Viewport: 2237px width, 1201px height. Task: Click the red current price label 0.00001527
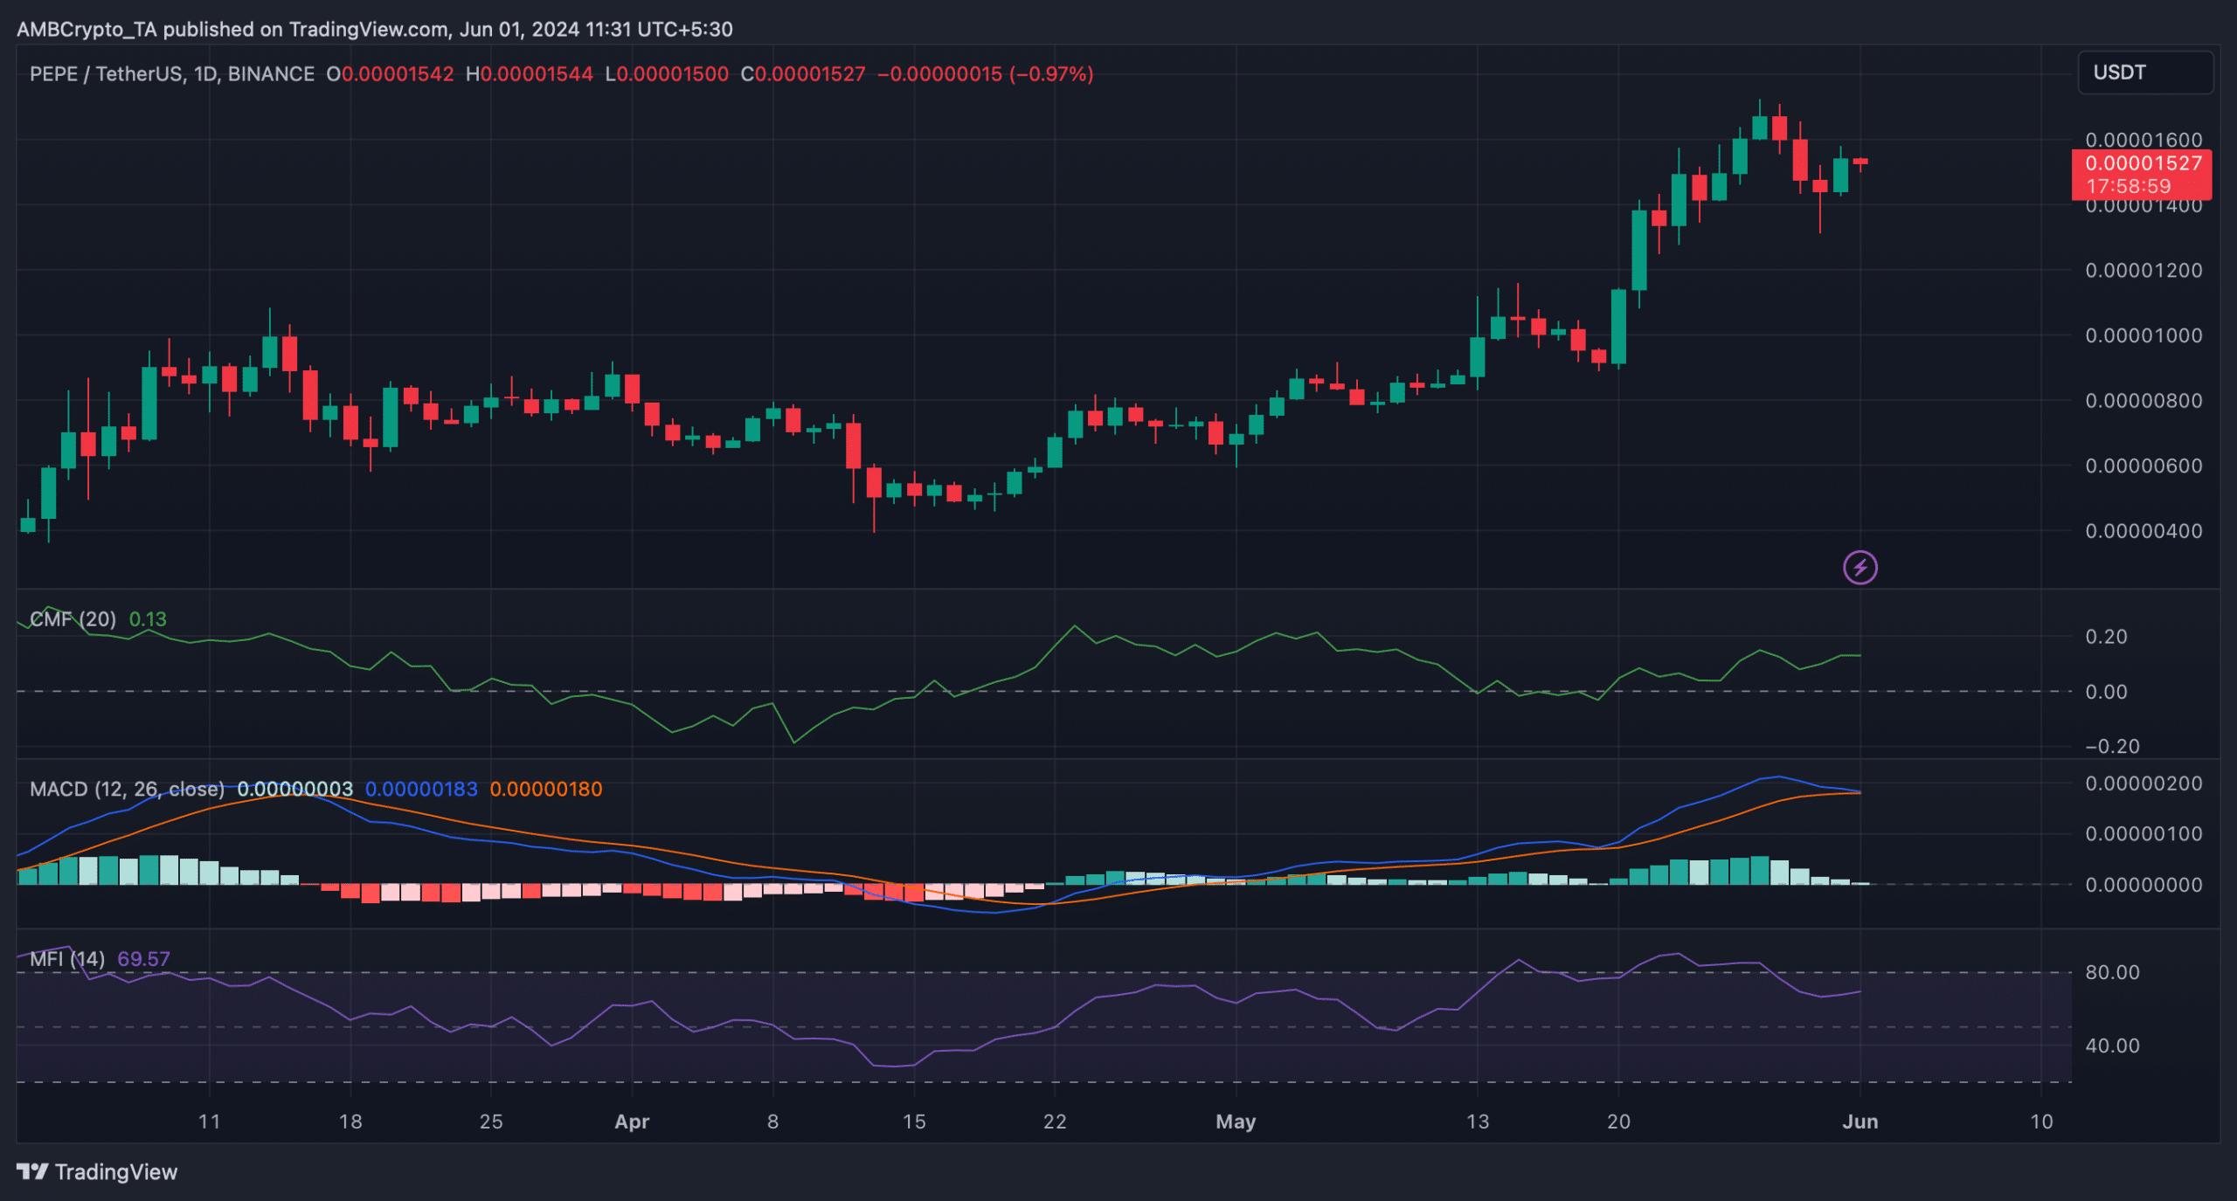[x=2142, y=163]
